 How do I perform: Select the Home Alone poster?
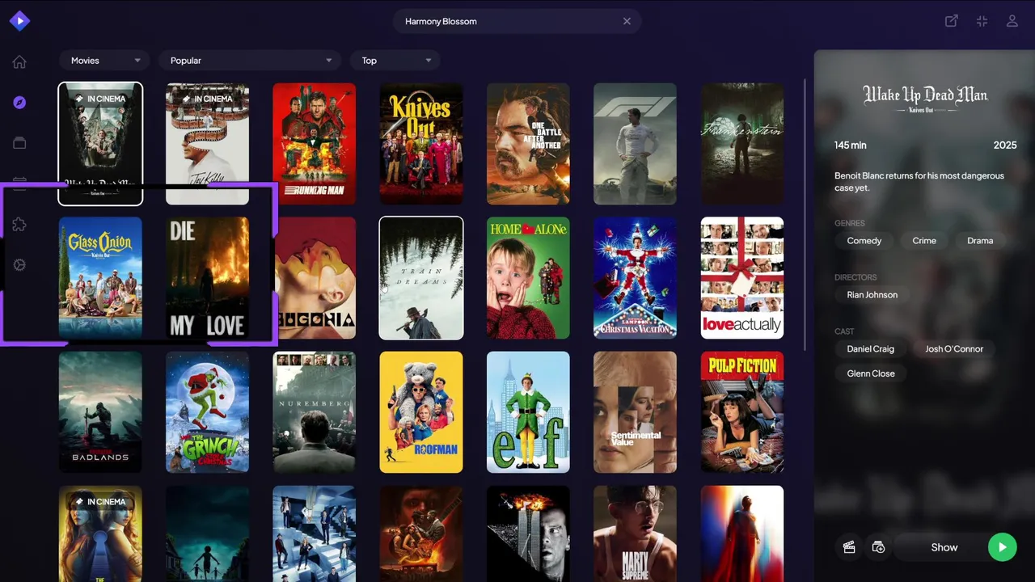(x=528, y=277)
